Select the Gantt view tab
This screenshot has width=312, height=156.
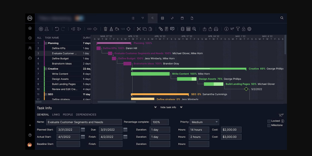(x=153, y=18)
